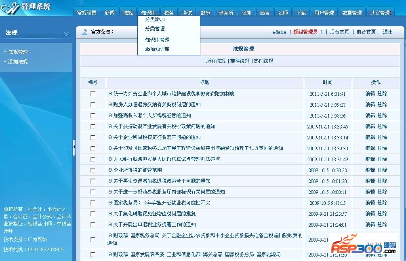Open the 感言 menu
This screenshot has height=261, width=406.
(265, 13)
